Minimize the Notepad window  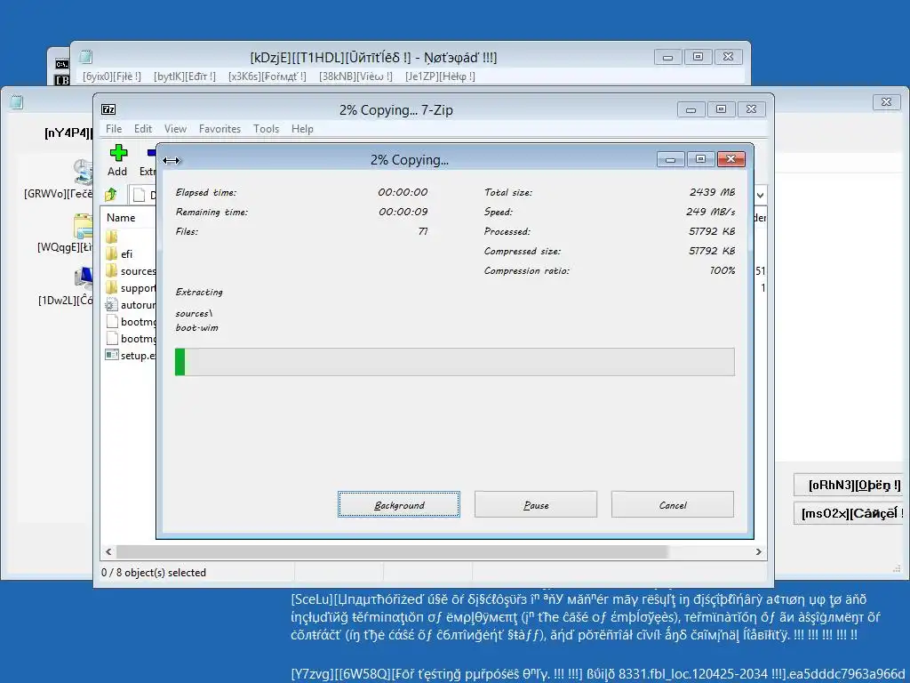(668, 57)
